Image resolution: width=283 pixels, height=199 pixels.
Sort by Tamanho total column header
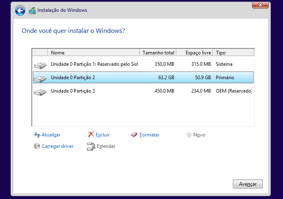[x=158, y=52]
